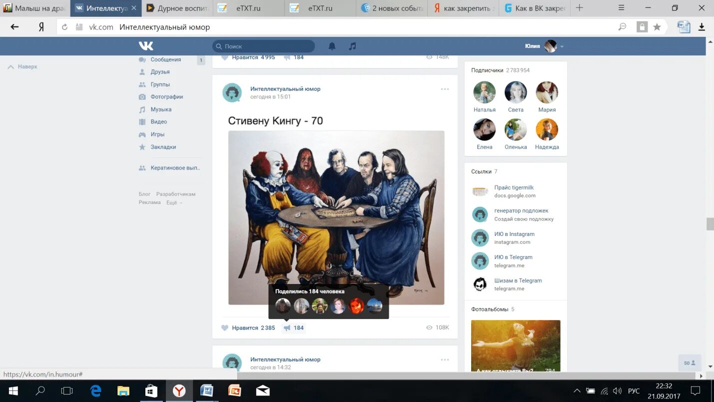Open three-dots menu of 14:32 post
The height and width of the screenshot is (402, 714).
(445, 359)
